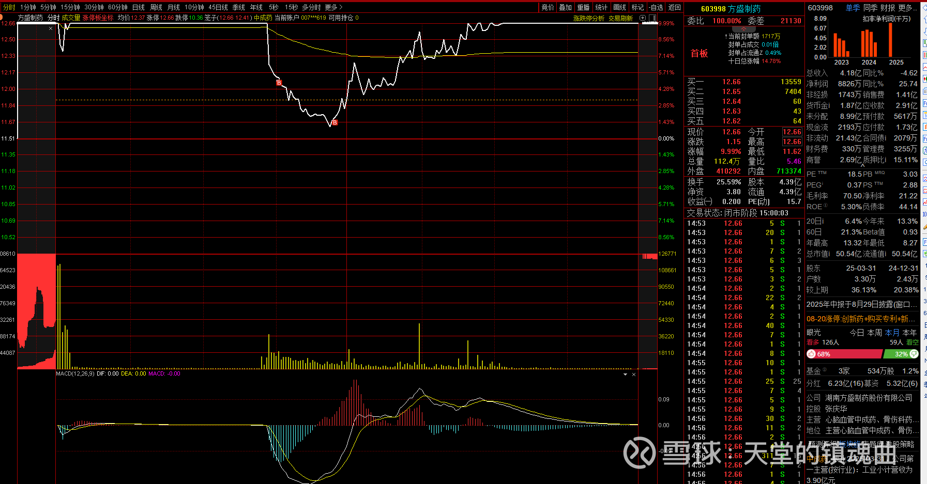
Task: Click the first B buy marker on chart
Action: (279, 83)
